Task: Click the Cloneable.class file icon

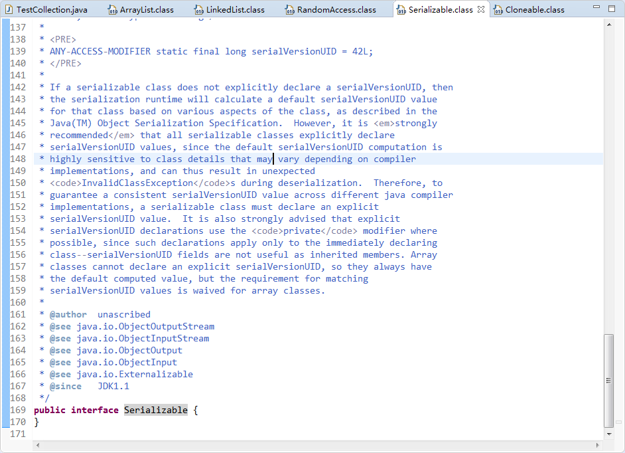Action: [498, 9]
